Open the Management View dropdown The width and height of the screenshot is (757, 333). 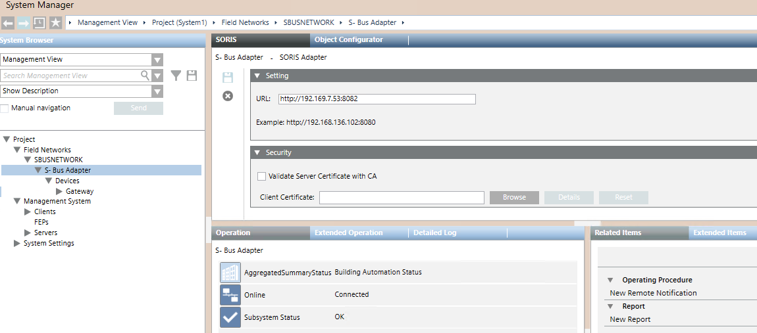click(x=157, y=60)
